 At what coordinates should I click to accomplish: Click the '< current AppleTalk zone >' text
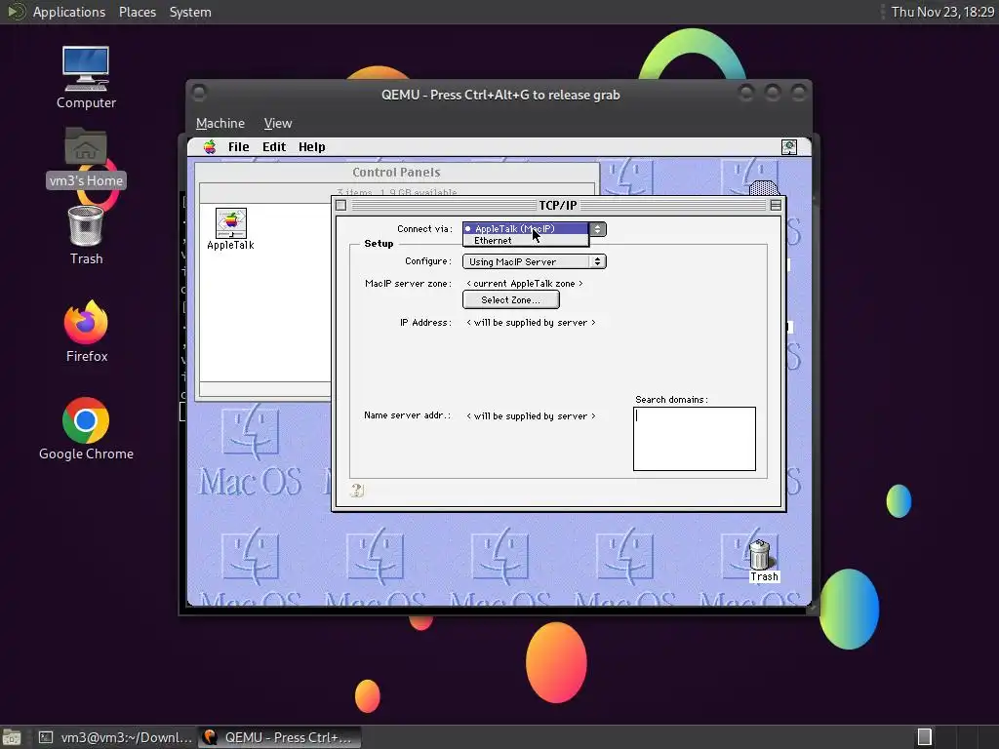(525, 284)
